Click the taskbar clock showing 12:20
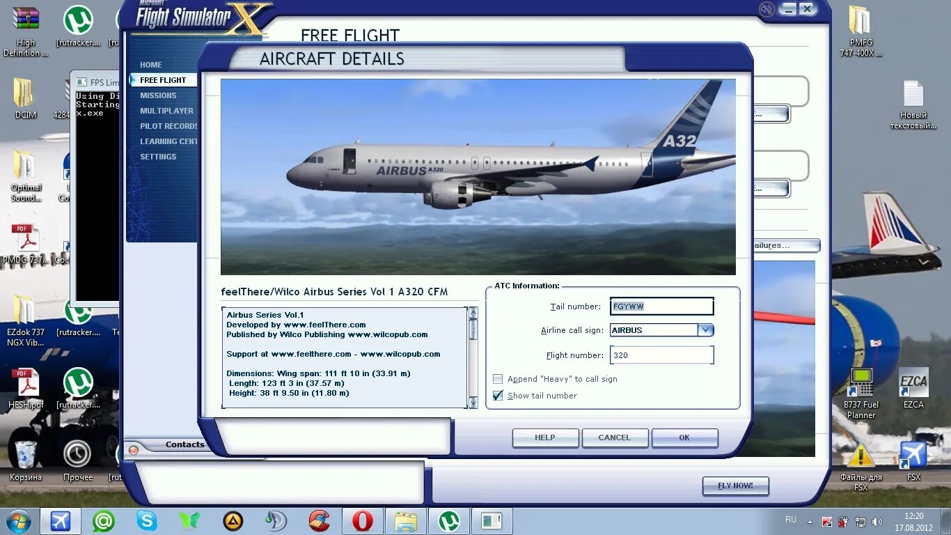The width and height of the screenshot is (951, 535). point(915,522)
